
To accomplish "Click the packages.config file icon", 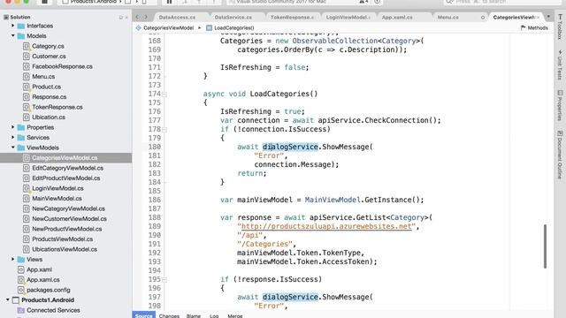I will coord(21,290).
